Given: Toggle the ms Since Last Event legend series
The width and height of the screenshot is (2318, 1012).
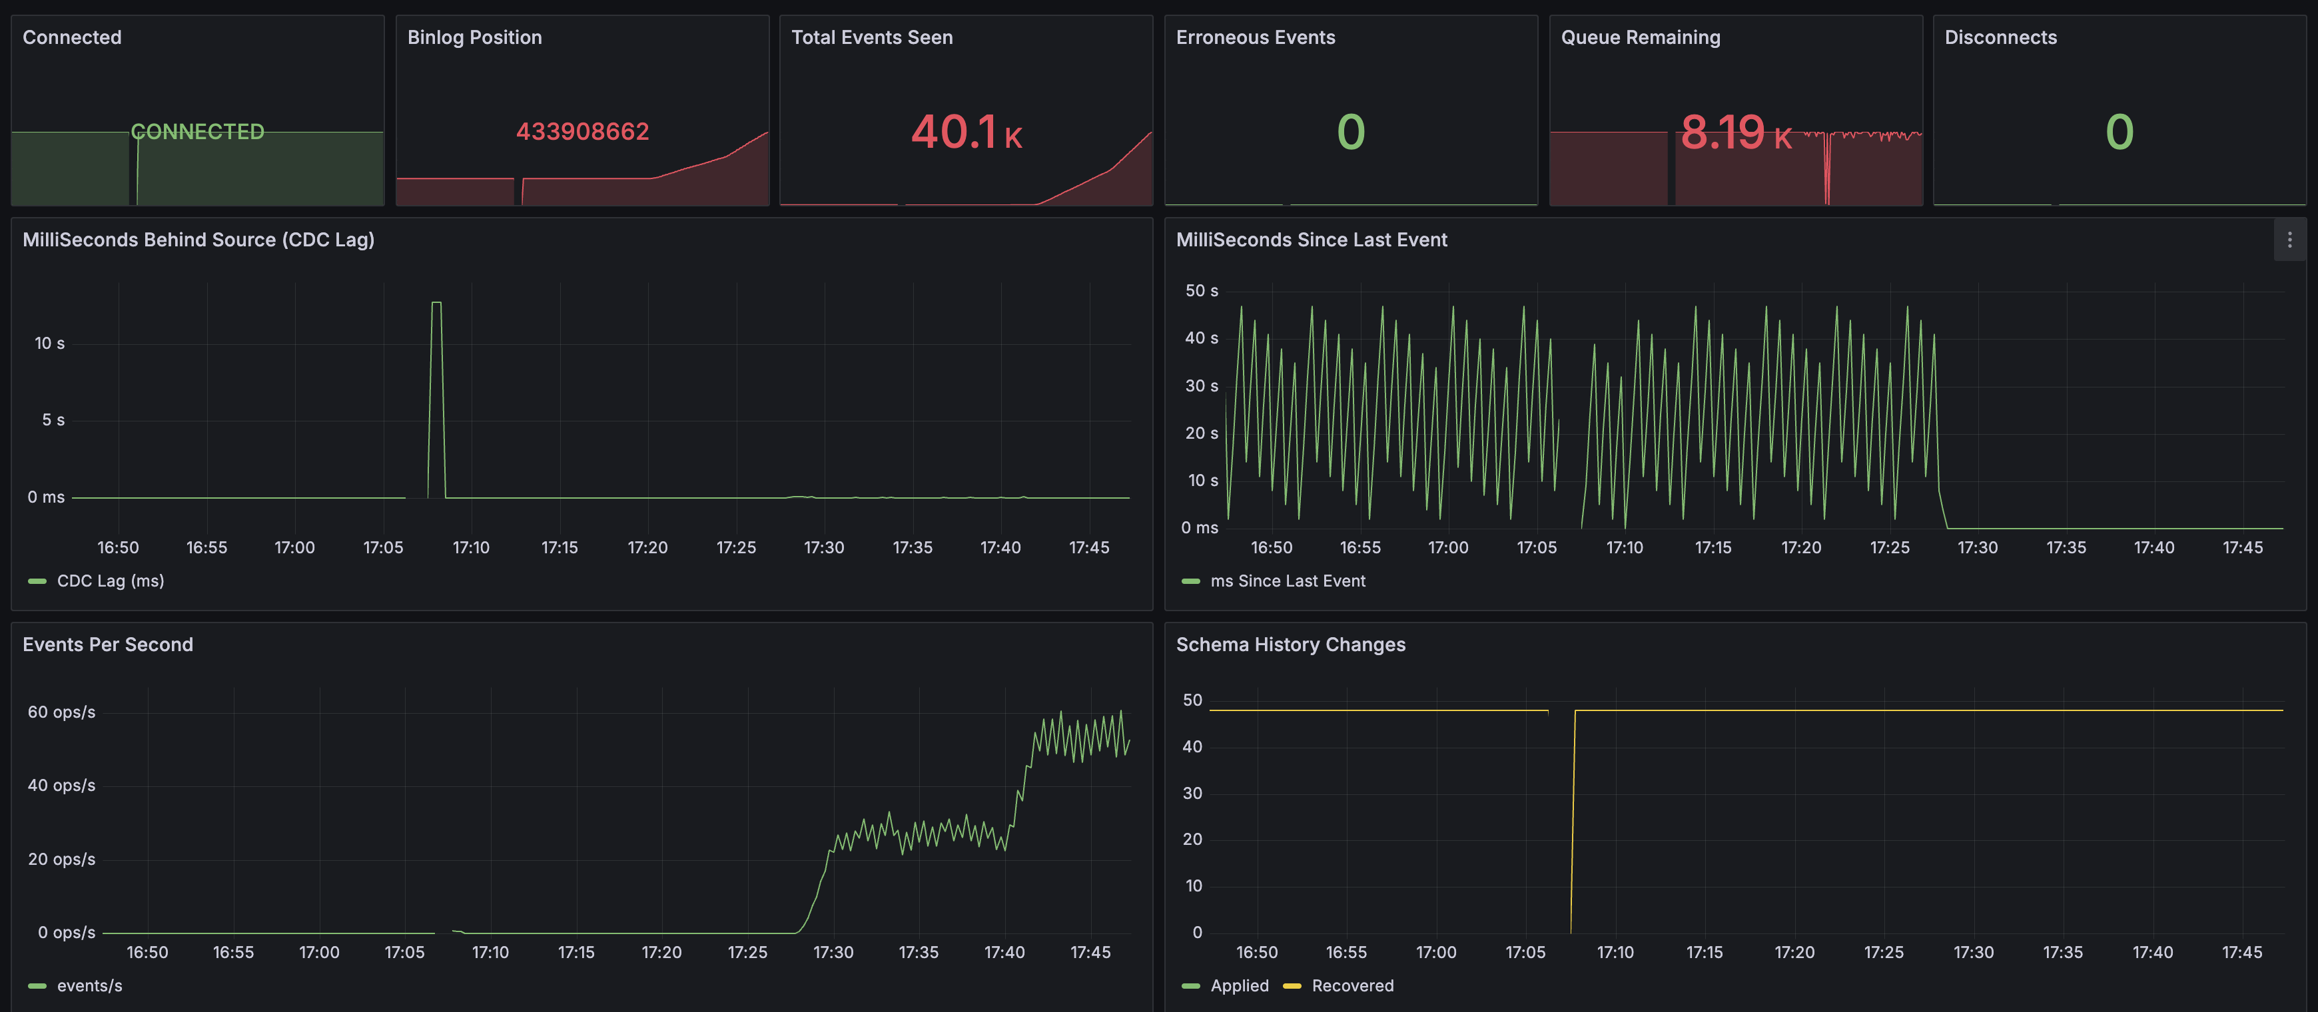Looking at the screenshot, I should coord(1287,581).
